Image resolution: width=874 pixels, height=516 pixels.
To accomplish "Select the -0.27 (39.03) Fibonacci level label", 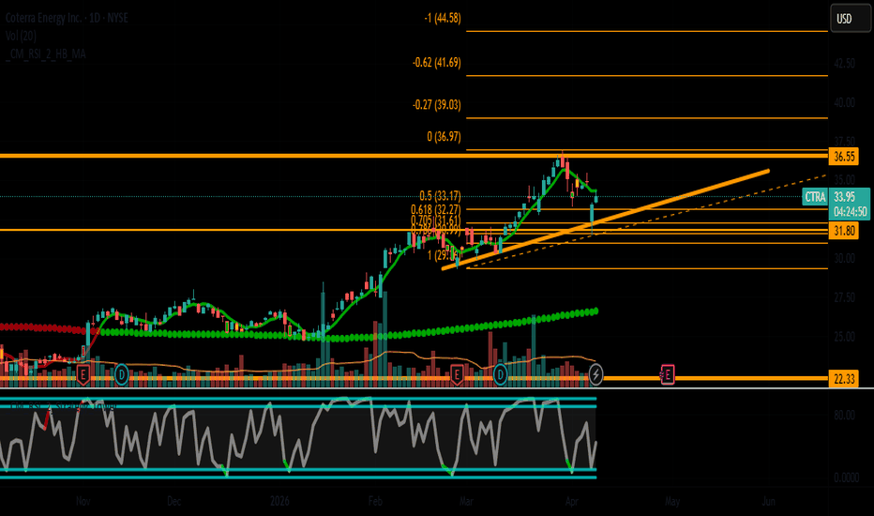I will pyautogui.click(x=437, y=105).
